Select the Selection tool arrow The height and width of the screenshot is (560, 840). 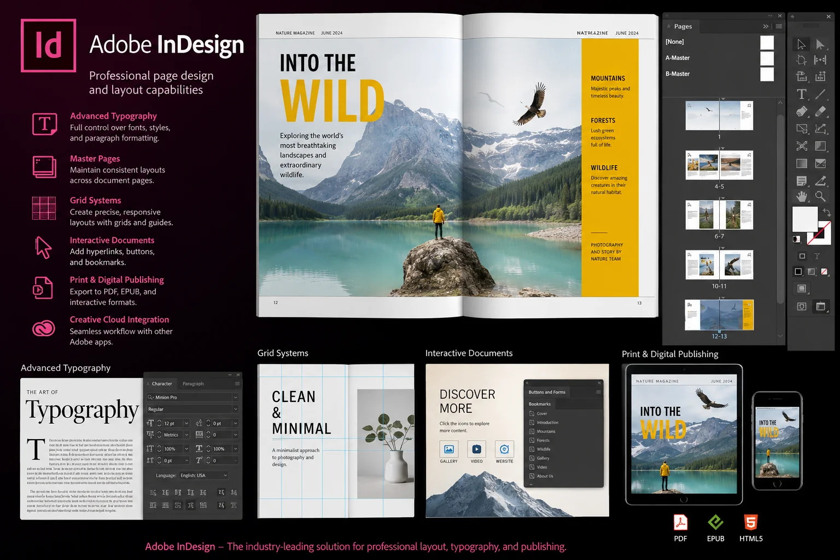point(801,44)
